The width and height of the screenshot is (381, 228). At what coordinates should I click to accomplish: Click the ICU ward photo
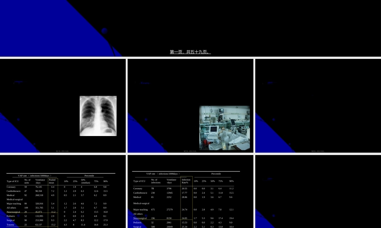tap(224, 128)
